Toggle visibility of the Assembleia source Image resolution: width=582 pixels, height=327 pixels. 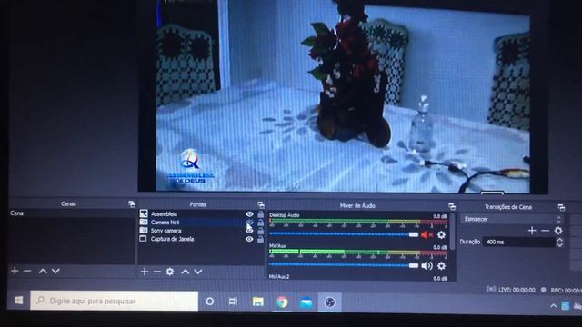[249, 214]
